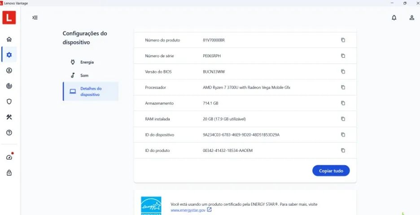Click the Número do produto label
Viewport: 420px width, 215px height.
pos(162,40)
